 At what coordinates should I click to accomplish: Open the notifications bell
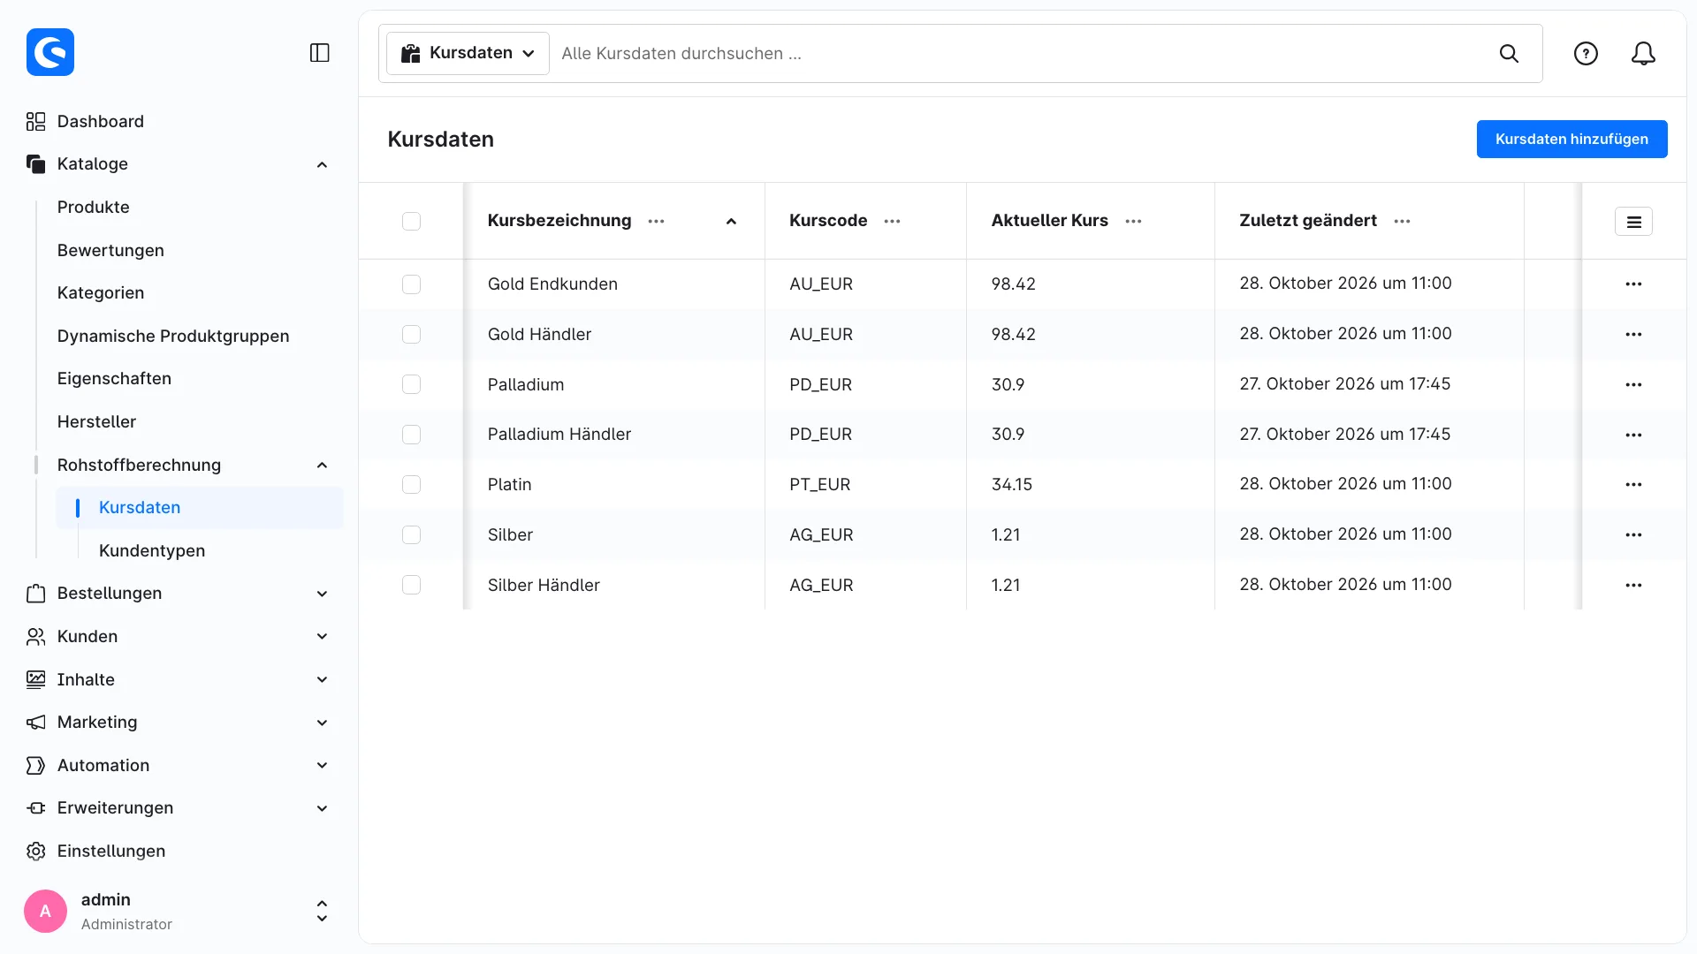coord(1643,53)
